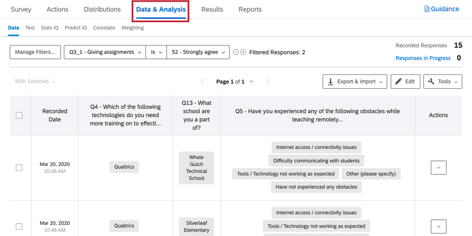Open the Responses in Progress link
The image size is (472, 236).
click(x=423, y=58)
